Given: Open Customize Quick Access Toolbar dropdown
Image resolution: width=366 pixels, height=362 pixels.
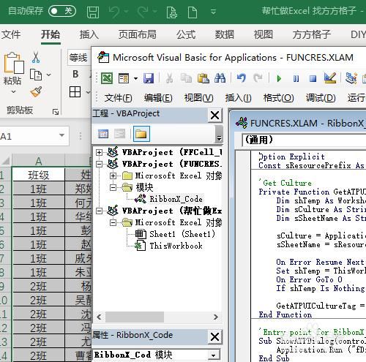Looking at the screenshot, I should point(214,12).
